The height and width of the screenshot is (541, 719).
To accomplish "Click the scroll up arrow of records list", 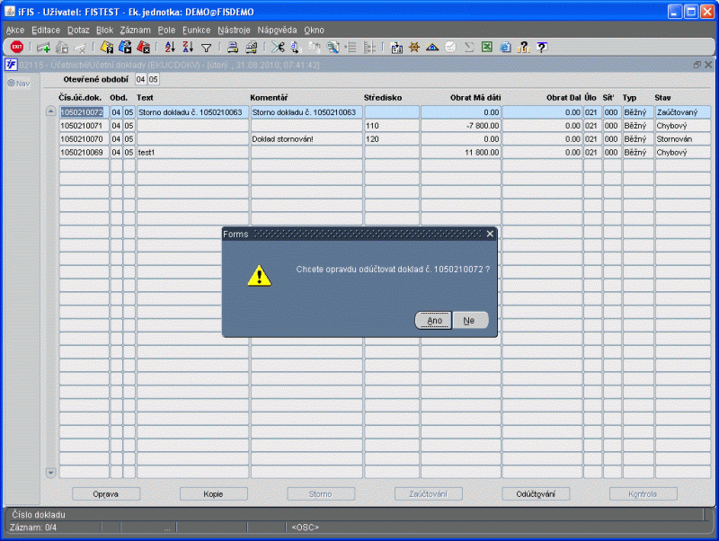I will coord(51,111).
